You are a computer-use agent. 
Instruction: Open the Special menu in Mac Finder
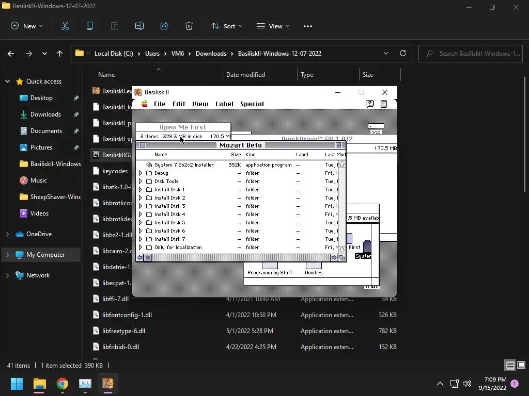tap(252, 104)
